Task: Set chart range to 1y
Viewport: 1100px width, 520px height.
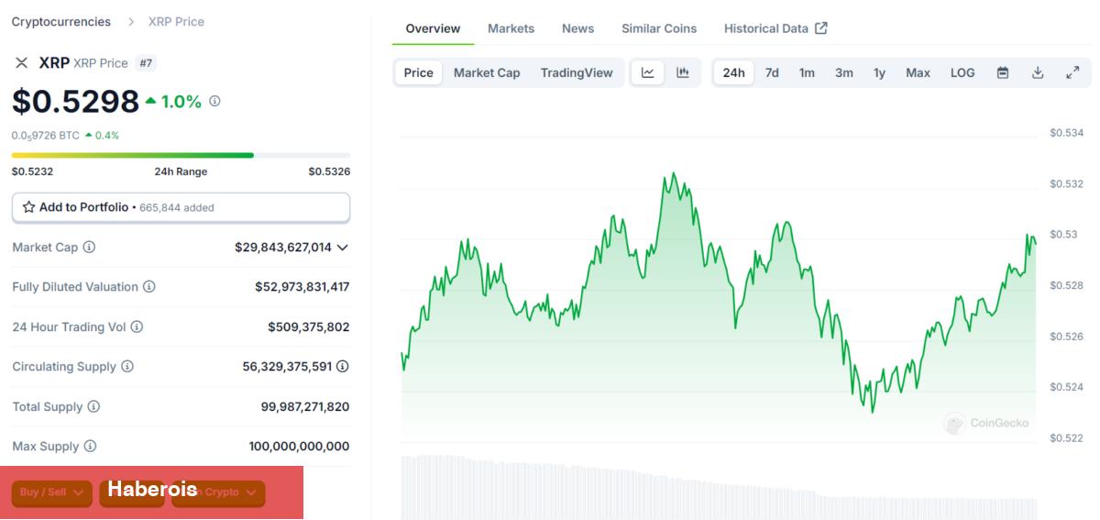Action: click(x=879, y=72)
